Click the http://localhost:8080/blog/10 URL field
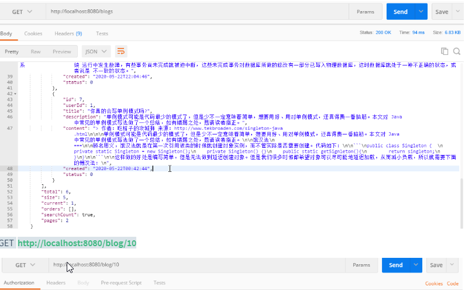The width and height of the screenshot is (465, 290). 197,265
